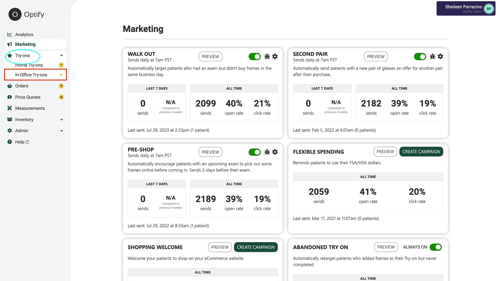Open Pre-Shop campaign settings gear
500x281 pixels.
(275, 152)
